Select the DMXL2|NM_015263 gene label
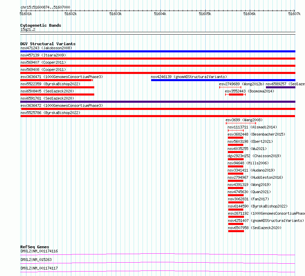 click(36, 260)
